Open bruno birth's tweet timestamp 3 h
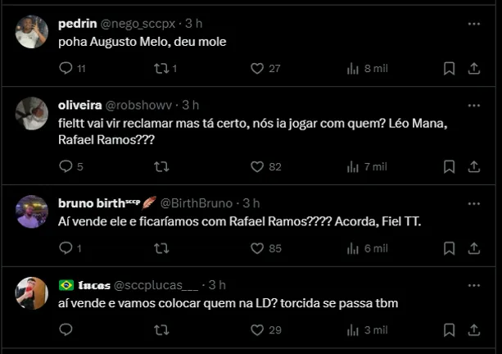This screenshot has height=354, width=502. coord(251,202)
